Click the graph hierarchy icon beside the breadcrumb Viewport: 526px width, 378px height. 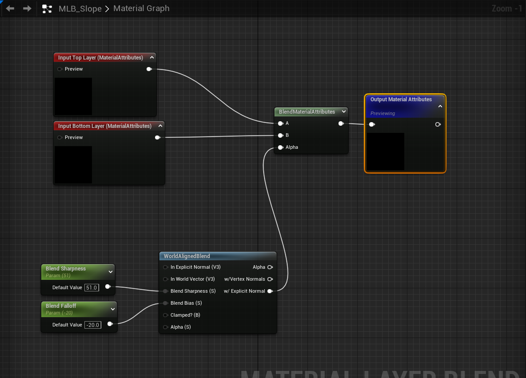(x=47, y=8)
